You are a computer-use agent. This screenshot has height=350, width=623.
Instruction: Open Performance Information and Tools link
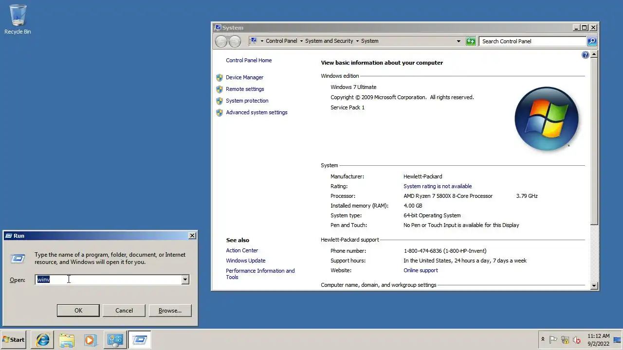[260, 274]
